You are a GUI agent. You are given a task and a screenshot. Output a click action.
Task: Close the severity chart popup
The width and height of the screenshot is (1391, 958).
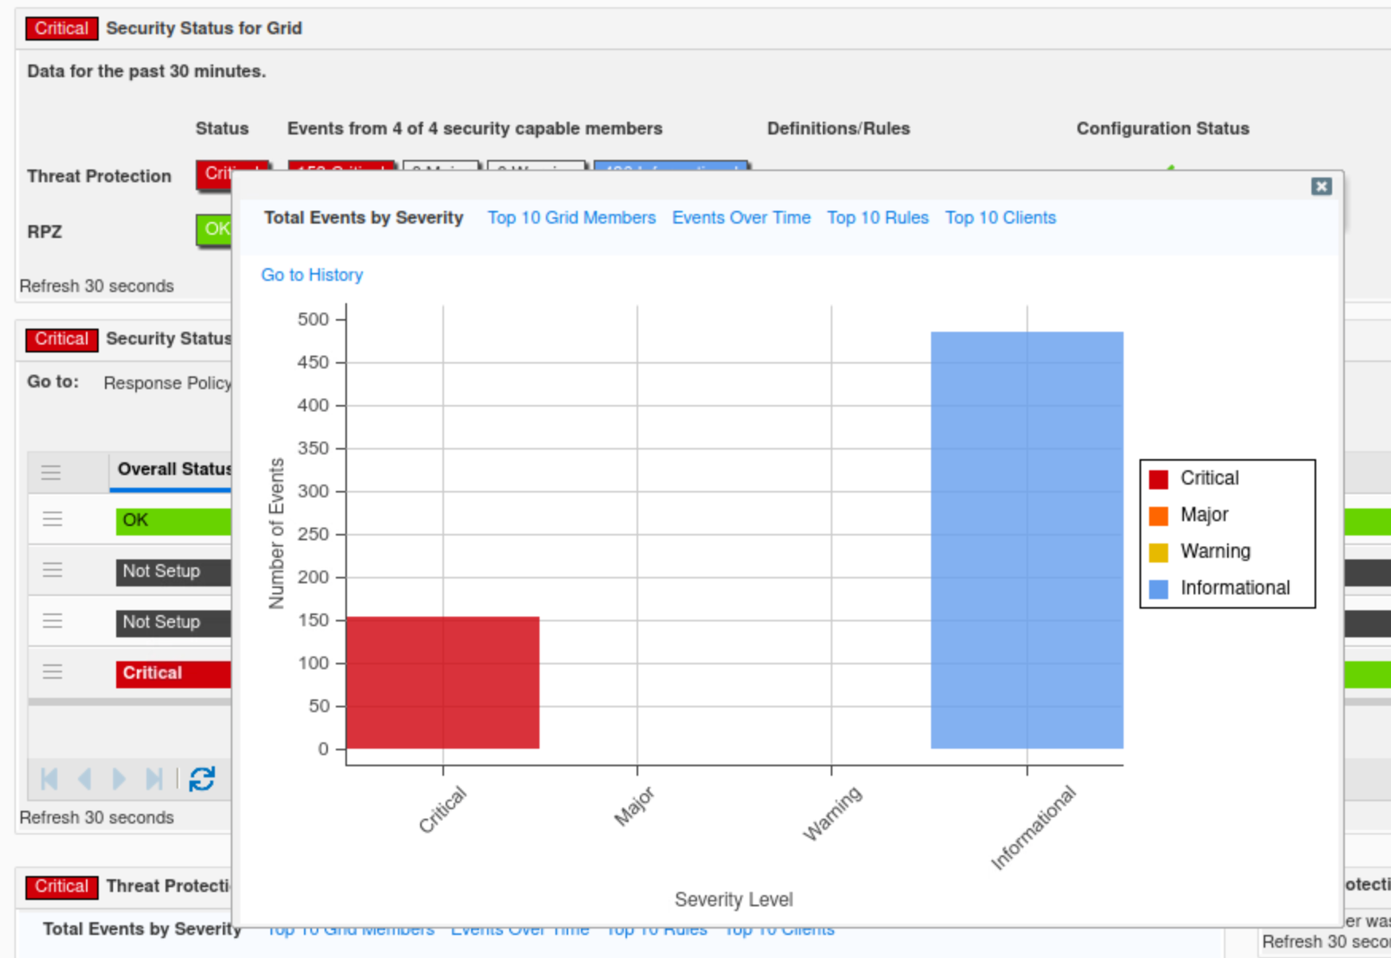(1321, 186)
